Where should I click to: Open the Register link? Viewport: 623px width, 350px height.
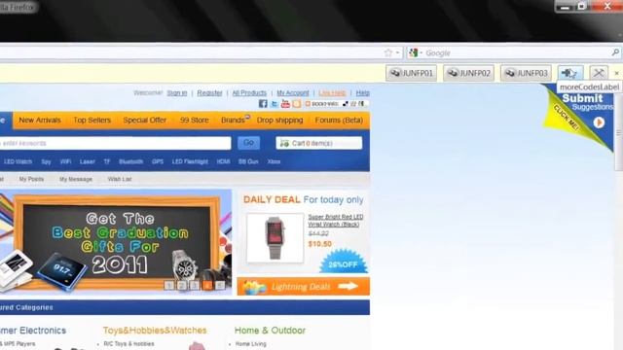pos(210,93)
